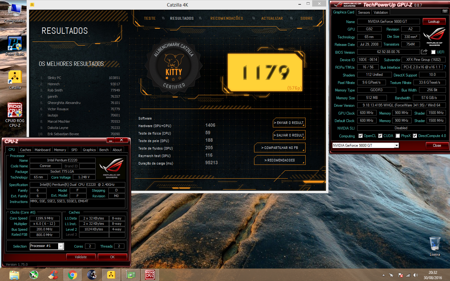450x281 pixels.
Task: Show hidden tray icons arrow
Action: pyautogui.click(x=383, y=275)
